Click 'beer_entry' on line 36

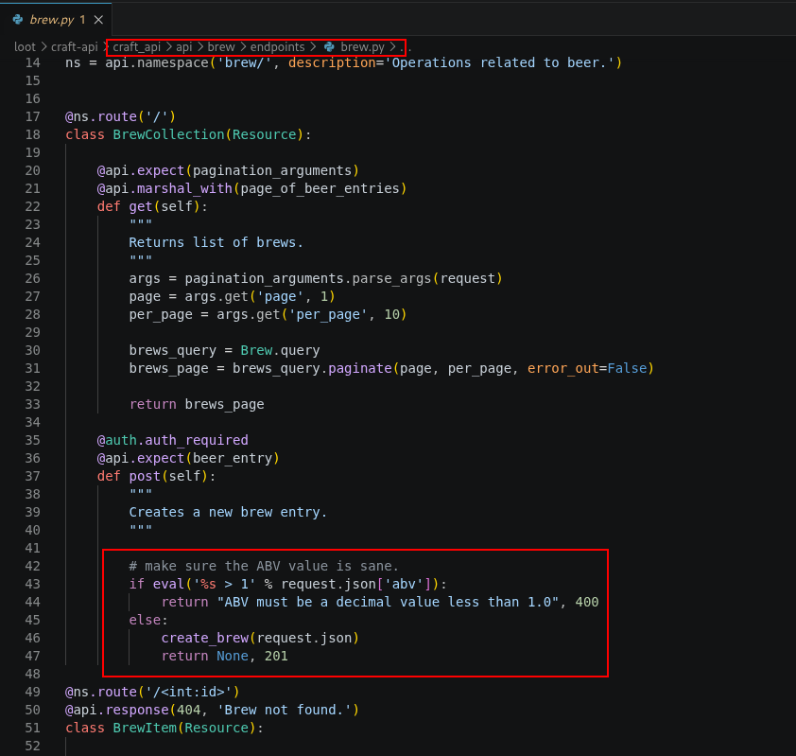[233, 458]
